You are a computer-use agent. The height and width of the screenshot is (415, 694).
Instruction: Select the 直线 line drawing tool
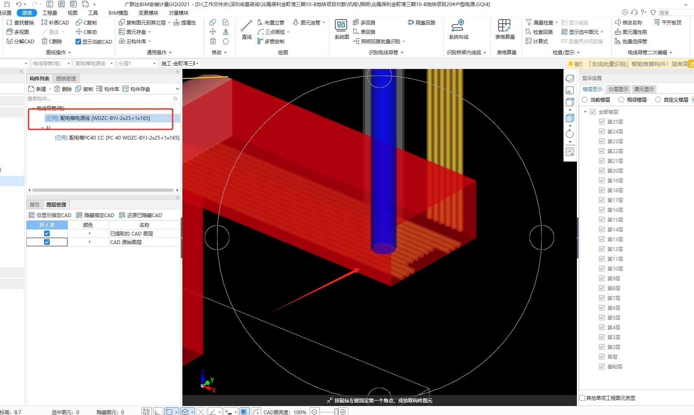coord(246,29)
